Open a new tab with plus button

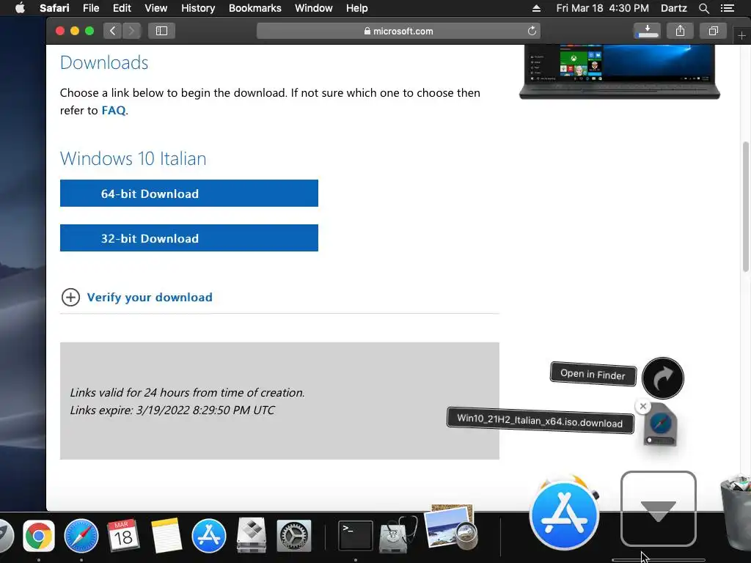[741, 36]
